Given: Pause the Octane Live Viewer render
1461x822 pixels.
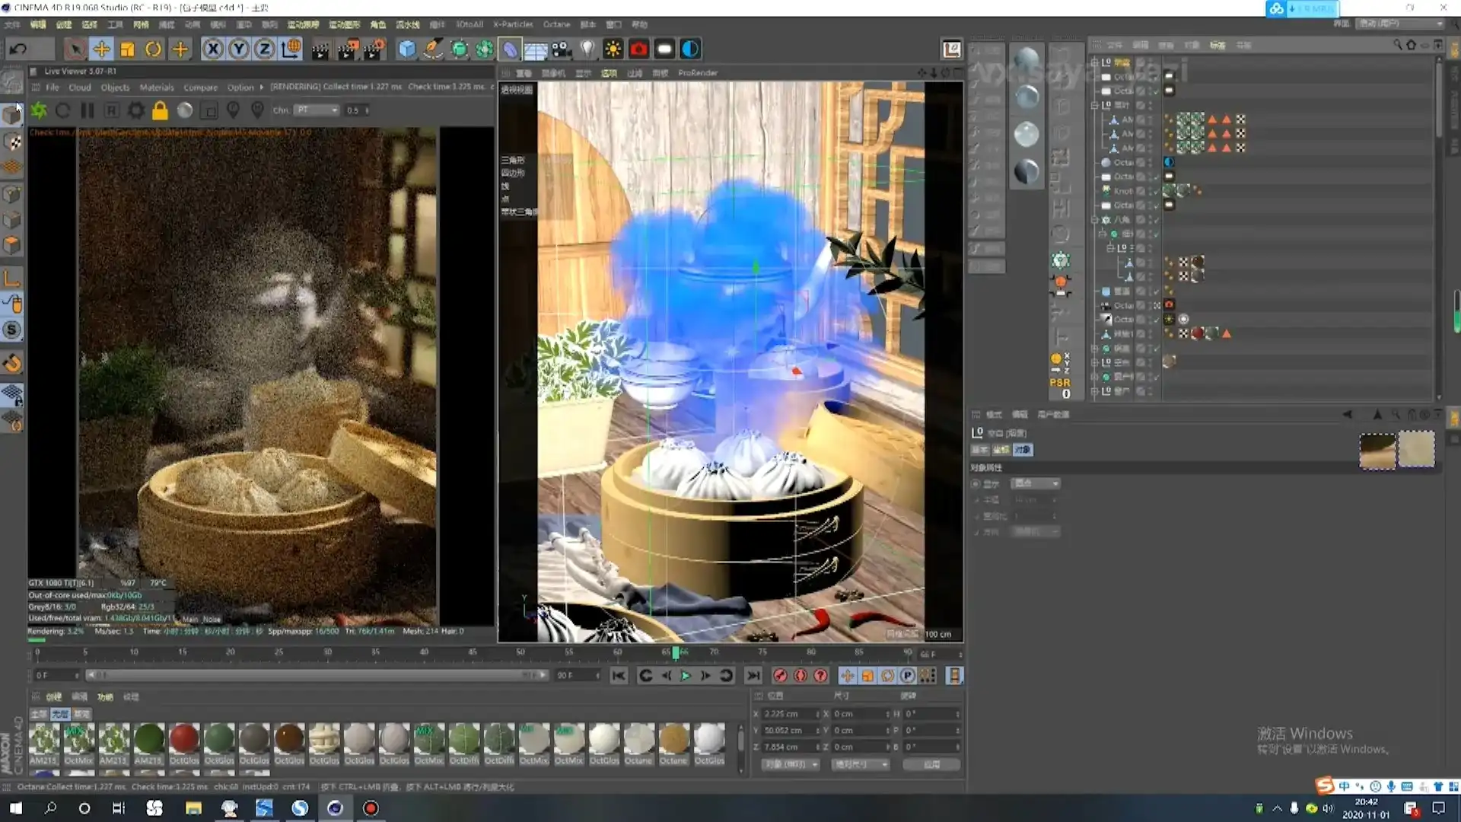Looking at the screenshot, I should pos(88,110).
